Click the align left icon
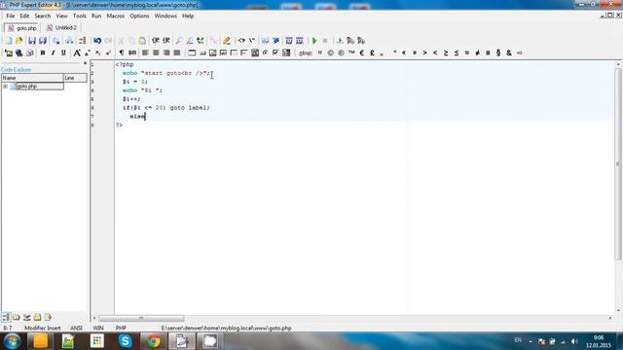 [x=145, y=52]
